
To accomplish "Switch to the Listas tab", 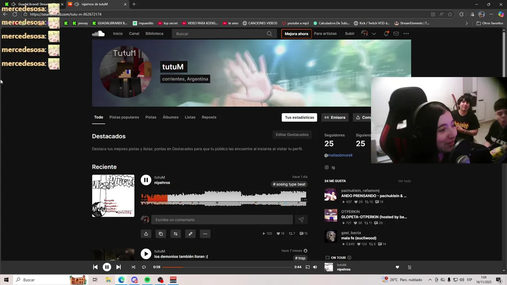I will click(190, 117).
